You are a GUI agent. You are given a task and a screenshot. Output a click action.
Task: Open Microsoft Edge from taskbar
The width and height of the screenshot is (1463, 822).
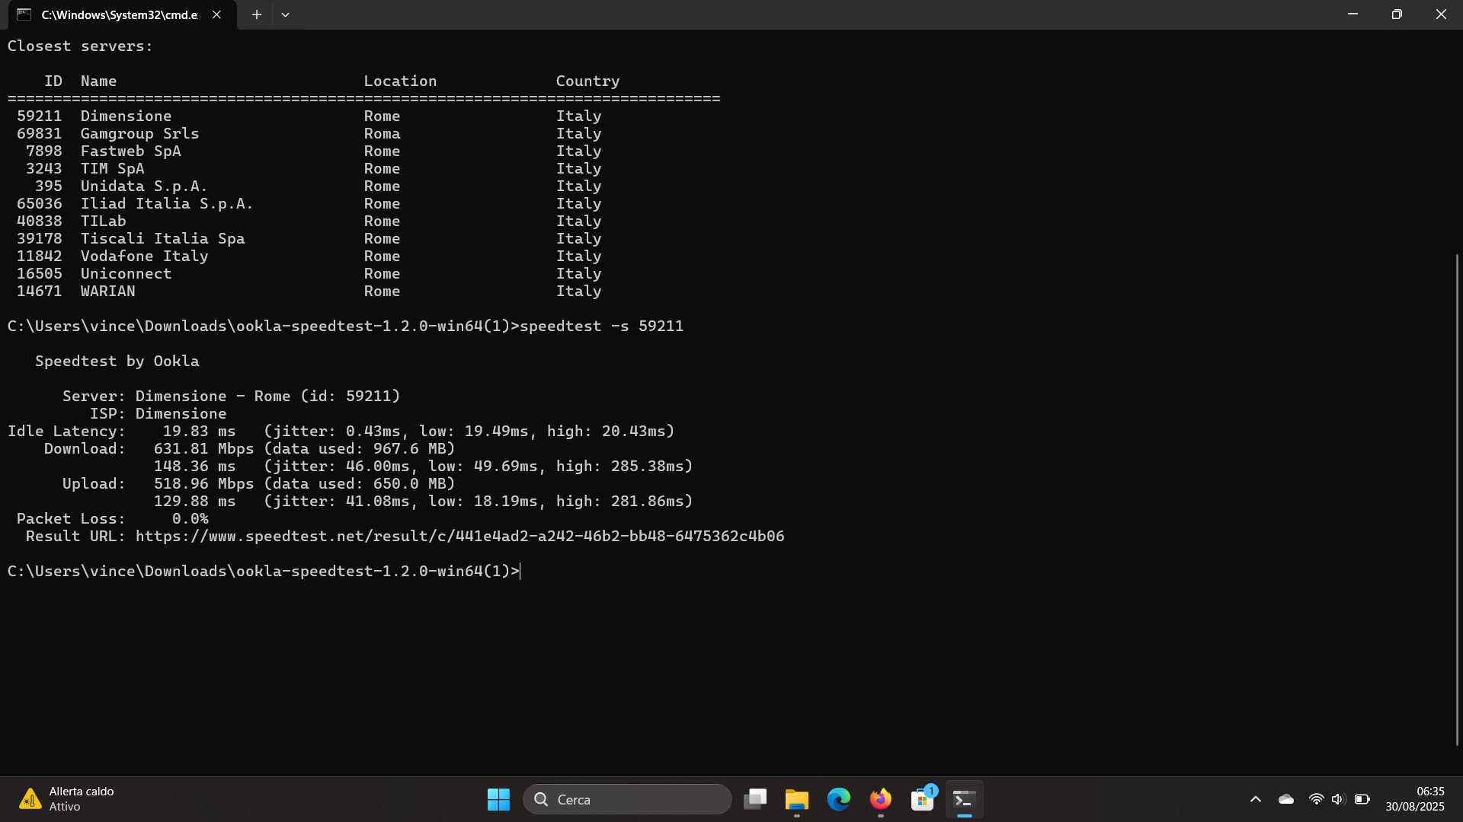tap(839, 799)
